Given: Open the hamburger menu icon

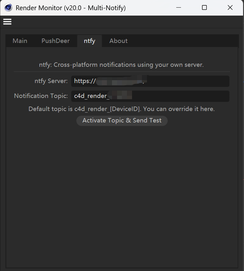Looking at the screenshot, I should coord(7,22).
